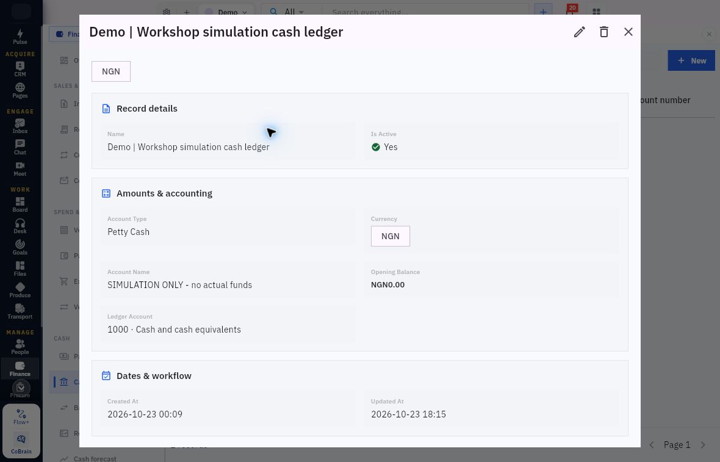Click the NGN tag below the title
The width and height of the screenshot is (720, 462).
110,71
